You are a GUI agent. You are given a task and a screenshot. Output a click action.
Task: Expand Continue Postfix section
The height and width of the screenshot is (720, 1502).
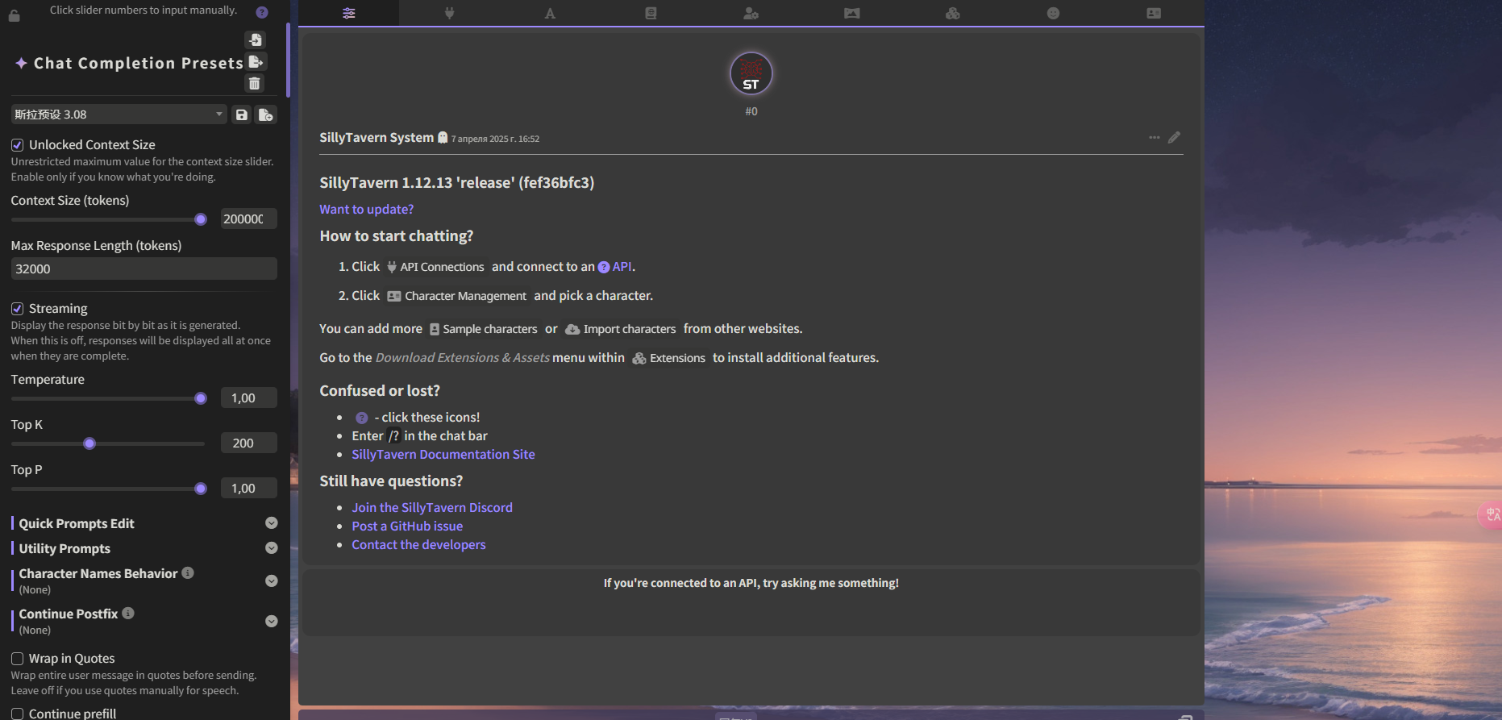point(272,622)
